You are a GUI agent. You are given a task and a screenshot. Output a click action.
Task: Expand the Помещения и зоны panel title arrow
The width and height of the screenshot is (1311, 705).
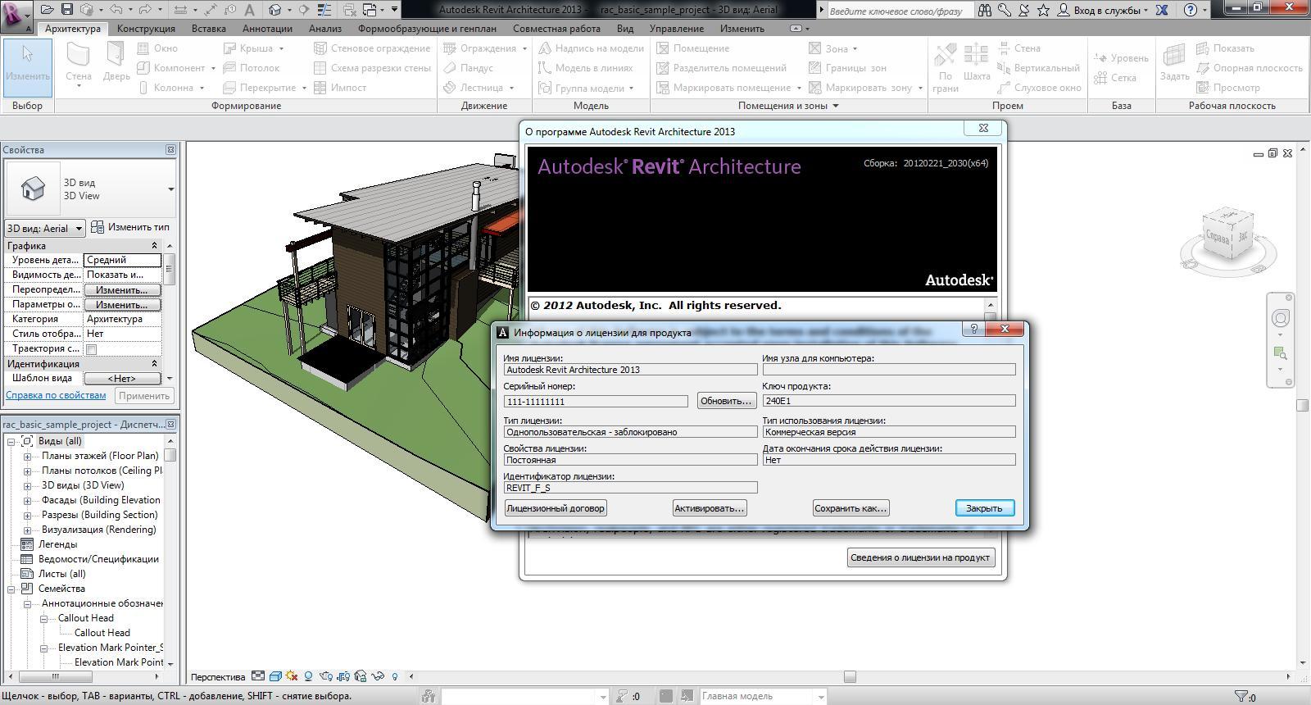pos(836,106)
